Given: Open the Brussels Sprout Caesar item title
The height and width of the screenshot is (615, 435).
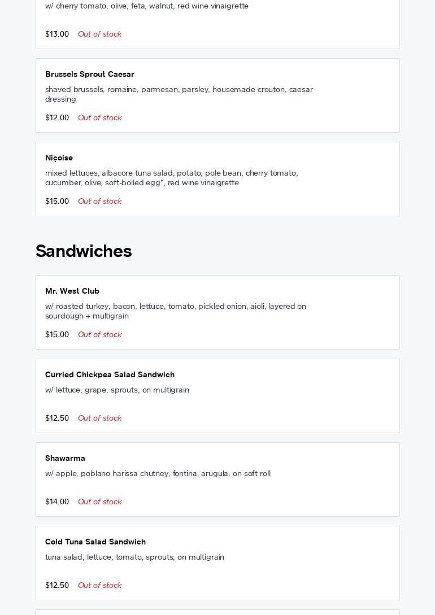Looking at the screenshot, I should (90, 74).
